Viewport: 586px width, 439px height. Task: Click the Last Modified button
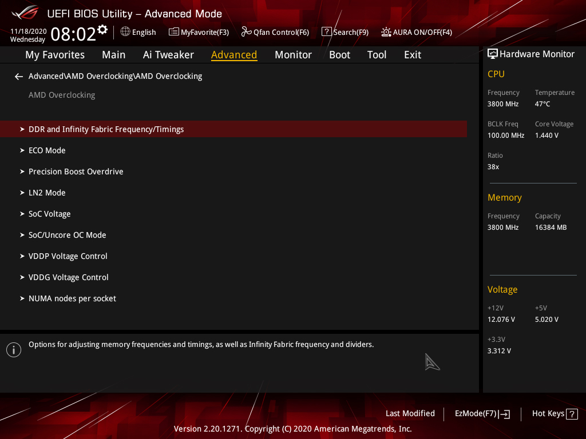410,413
